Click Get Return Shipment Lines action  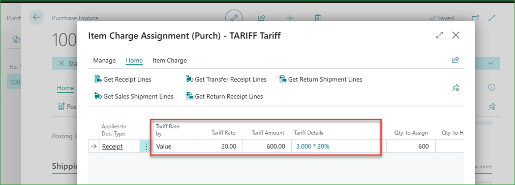(321, 79)
